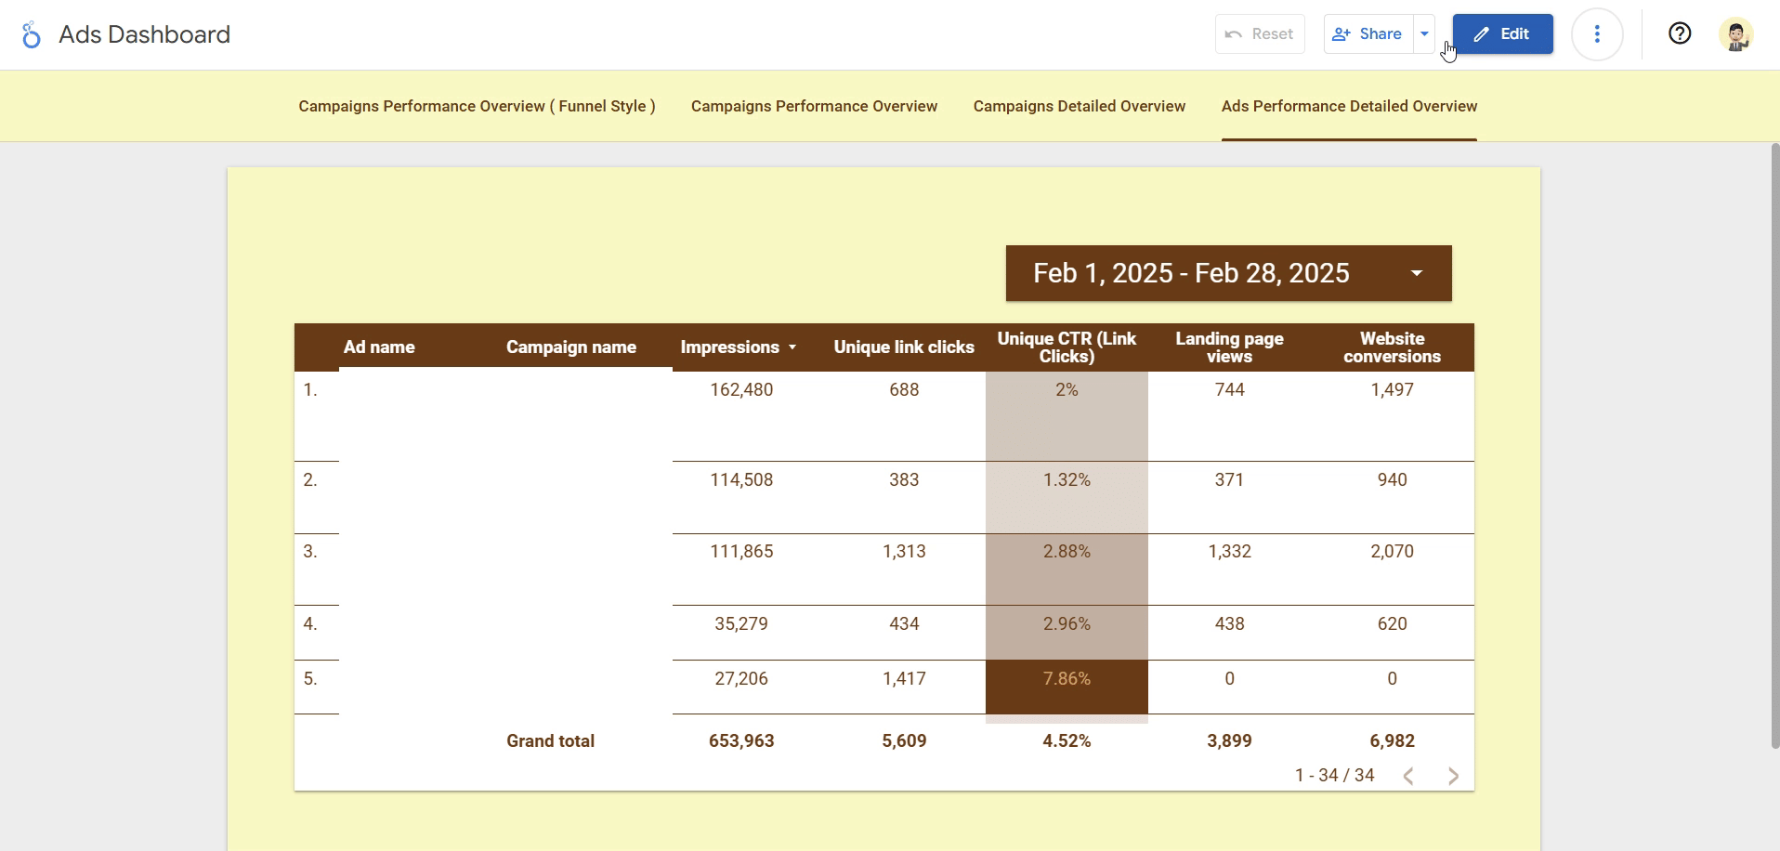Click grand total unique link clicks 5,609
The width and height of the screenshot is (1780, 851).
(904, 741)
